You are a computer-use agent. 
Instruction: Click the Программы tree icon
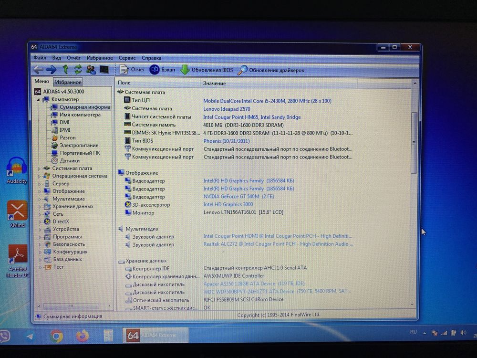47,237
